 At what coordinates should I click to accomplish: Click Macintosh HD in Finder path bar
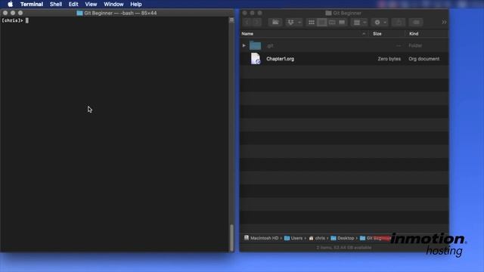point(261,238)
